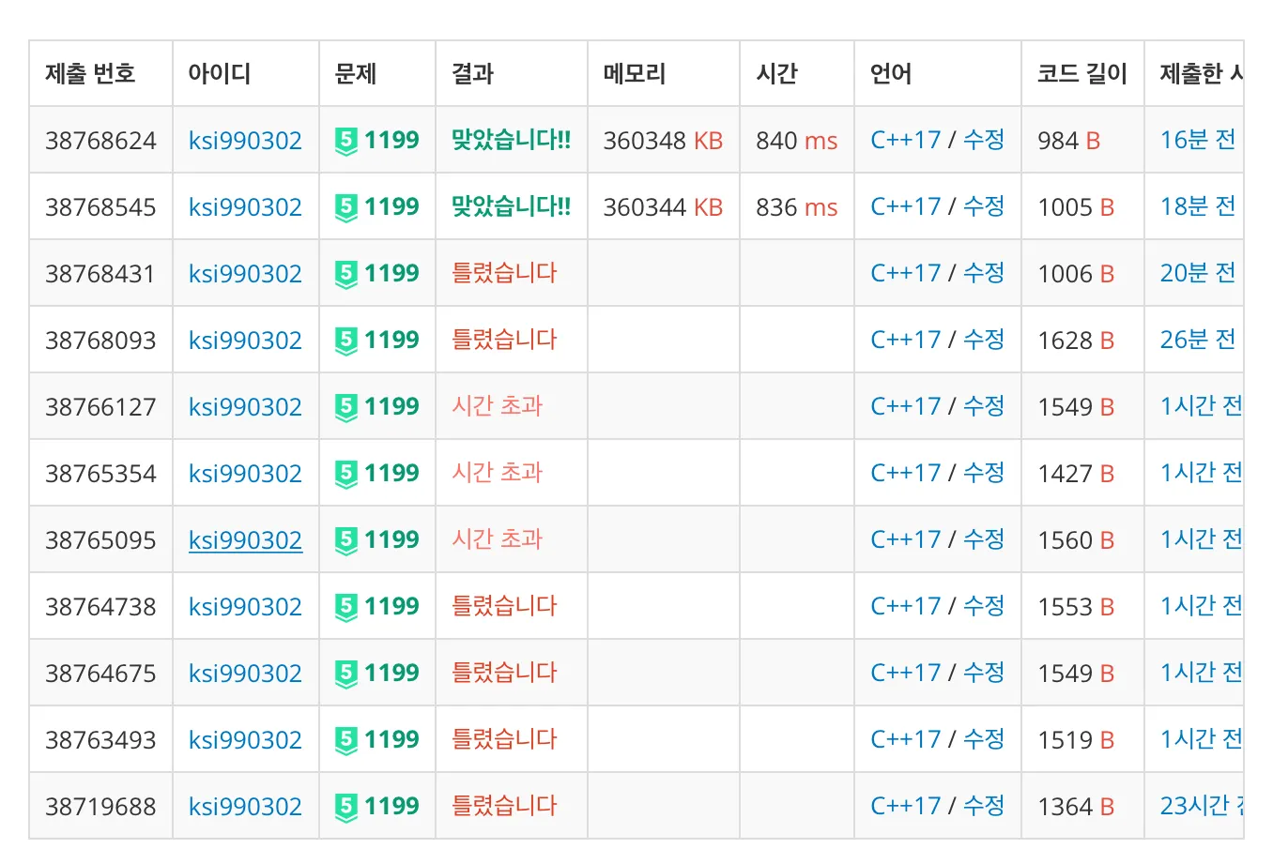View C++17 source of submission 38768431
Image resolution: width=1273 pixels, height=864 pixels.
click(905, 274)
